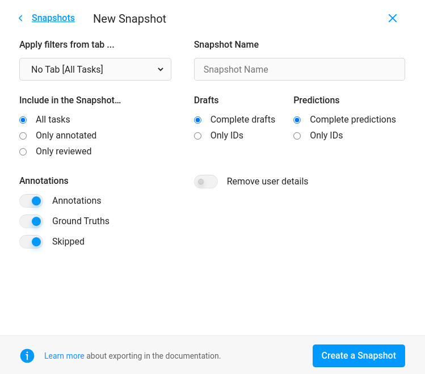Choose Only IDs under Drafts

[197, 136]
